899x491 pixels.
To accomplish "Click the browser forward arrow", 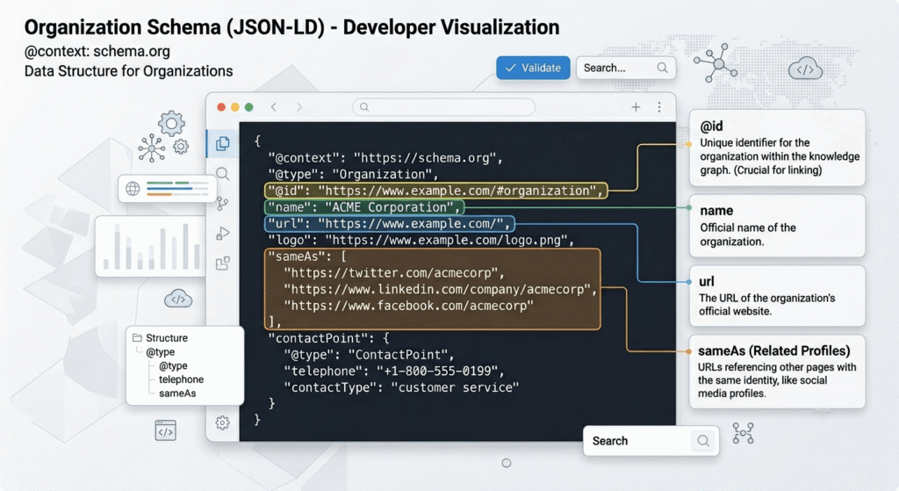I will pyautogui.click(x=299, y=106).
